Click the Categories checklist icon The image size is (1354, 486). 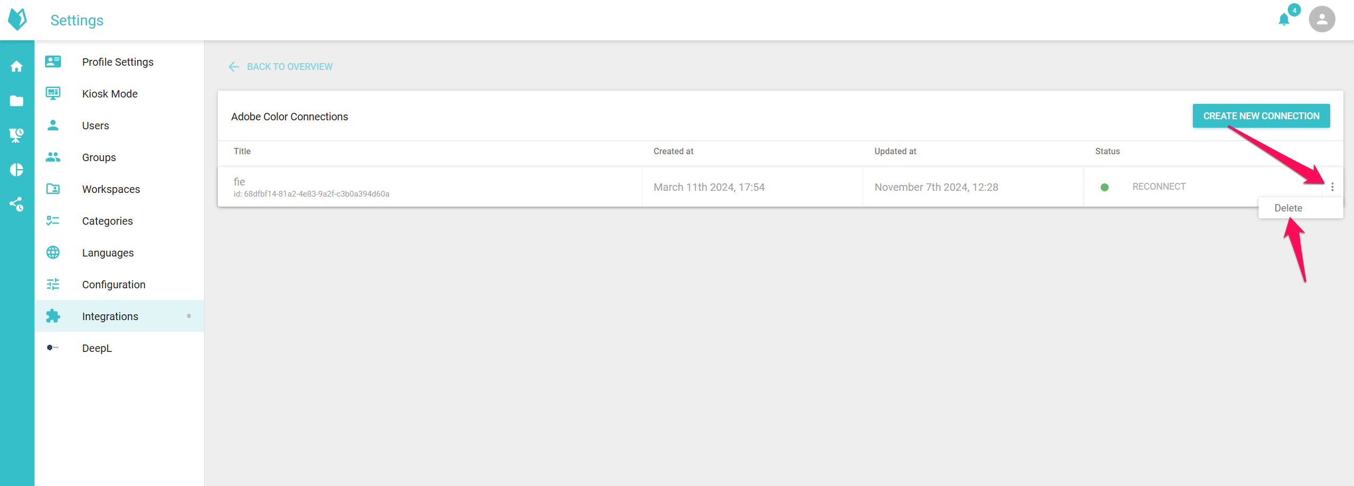(x=53, y=220)
